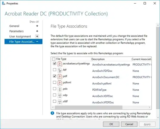Click the .pdf row PRODUCTIVITY association cell
The image size is (160, 129).
pos(142,77)
